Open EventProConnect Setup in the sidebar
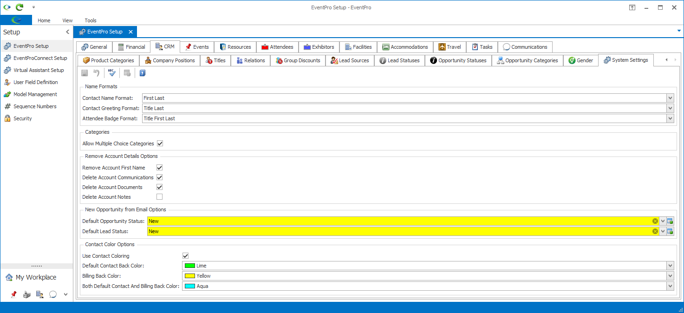This screenshot has height=313, width=684. coord(36,58)
